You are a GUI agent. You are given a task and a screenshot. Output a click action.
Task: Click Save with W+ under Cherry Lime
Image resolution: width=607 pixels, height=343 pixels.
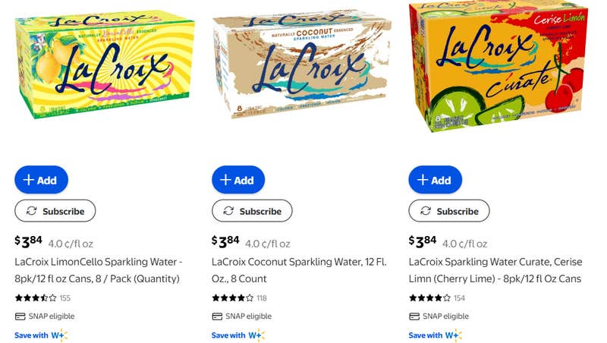[x=436, y=335]
